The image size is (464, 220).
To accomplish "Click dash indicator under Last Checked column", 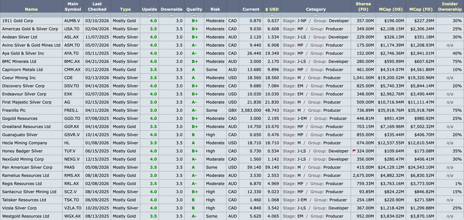I will 97,15.
